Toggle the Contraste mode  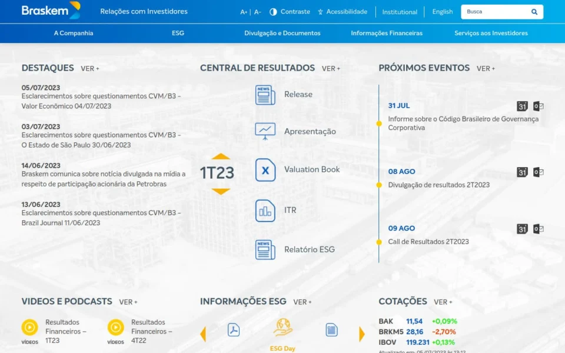[x=290, y=12]
